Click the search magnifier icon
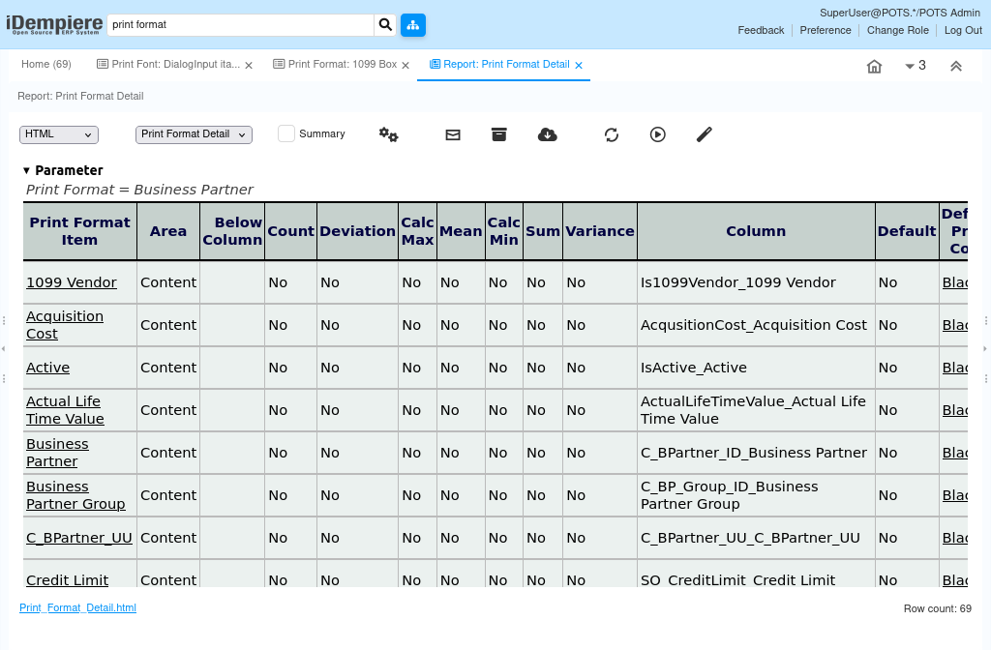Viewport: 991px width, 650px height. (385, 24)
